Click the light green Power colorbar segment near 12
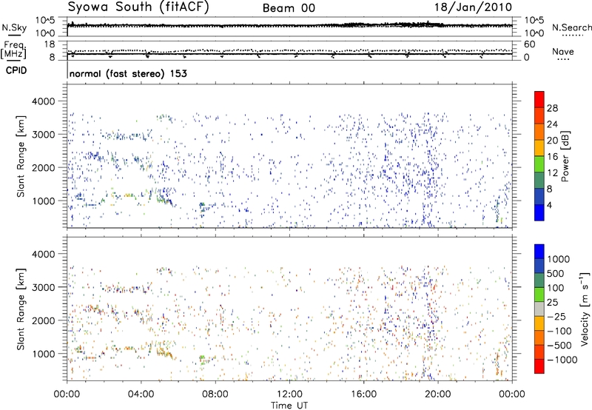Viewport: 592px width, 410px height. point(539,164)
